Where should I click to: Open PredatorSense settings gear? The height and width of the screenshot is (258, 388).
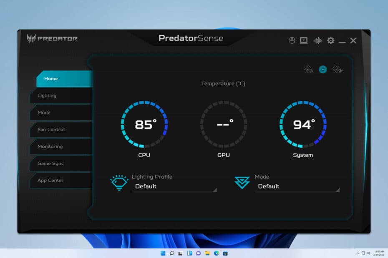331,40
